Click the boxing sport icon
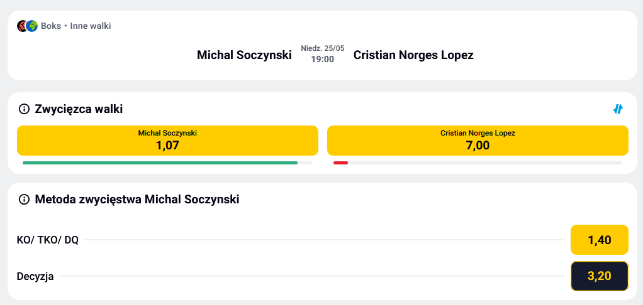Screen dimensions: 643x305 click(21, 26)
